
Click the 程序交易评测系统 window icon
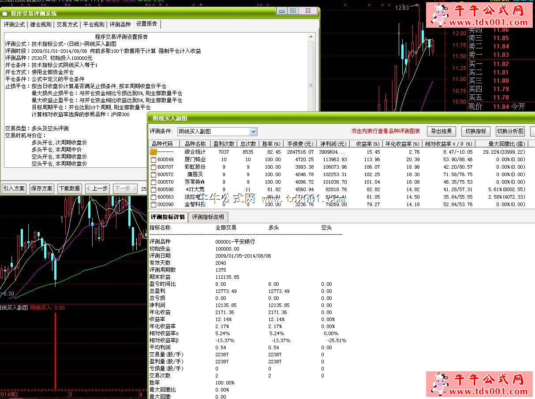4,14
